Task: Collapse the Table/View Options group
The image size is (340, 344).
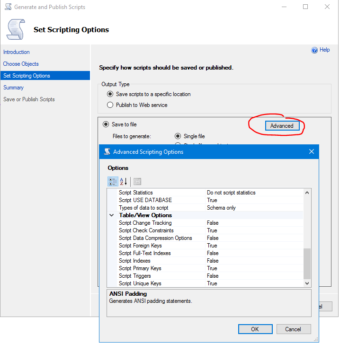Action: click(111, 215)
